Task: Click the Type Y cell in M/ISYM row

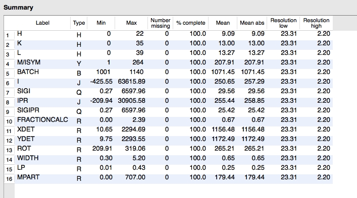Action: (x=79, y=63)
